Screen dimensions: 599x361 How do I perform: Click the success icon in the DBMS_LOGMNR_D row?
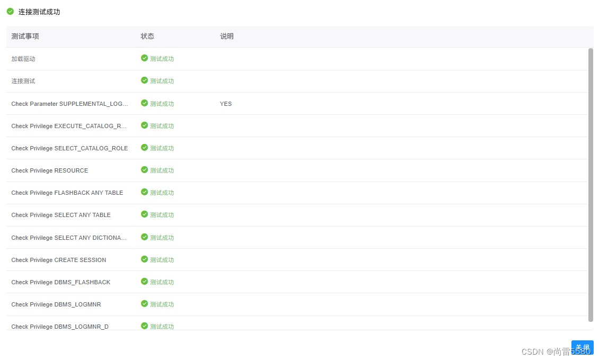click(144, 326)
